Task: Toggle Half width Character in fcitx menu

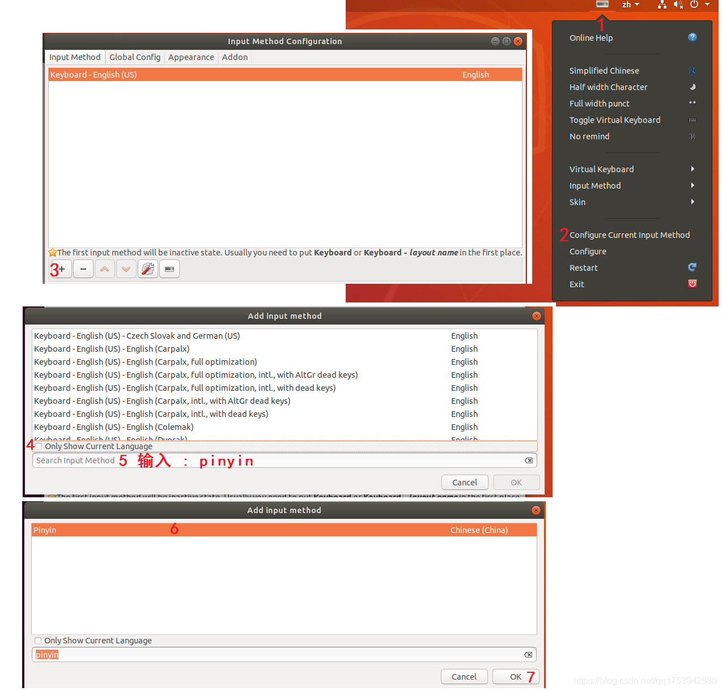Action: (x=608, y=87)
